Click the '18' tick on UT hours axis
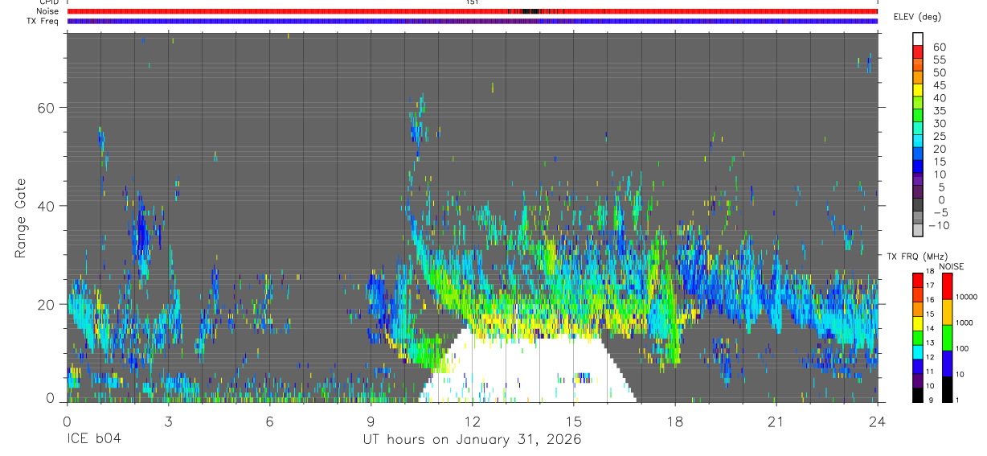The image size is (987, 456). click(x=674, y=420)
